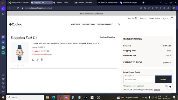Click Sign In link
Image resolution: width=178 pixels, height=100 pixels.
[165, 18]
